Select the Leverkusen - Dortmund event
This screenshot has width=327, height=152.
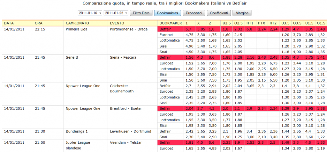pyautogui.click(x=131, y=131)
